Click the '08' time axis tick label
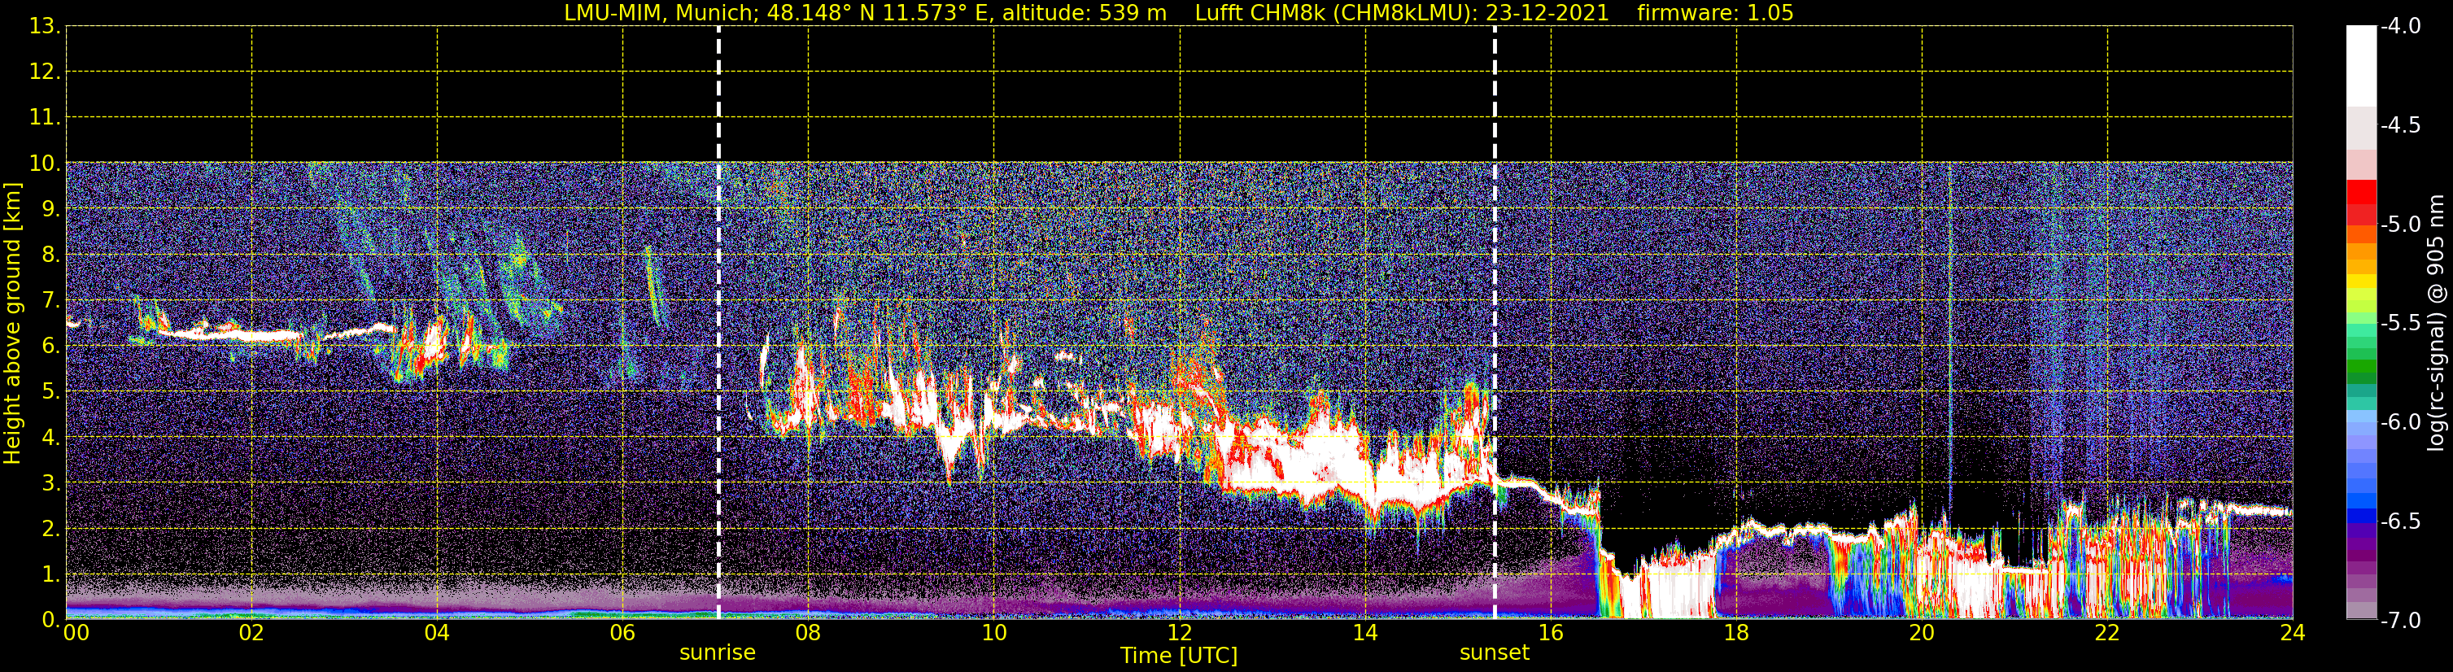The height and width of the screenshot is (672, 2453). (x=809, y=633)
